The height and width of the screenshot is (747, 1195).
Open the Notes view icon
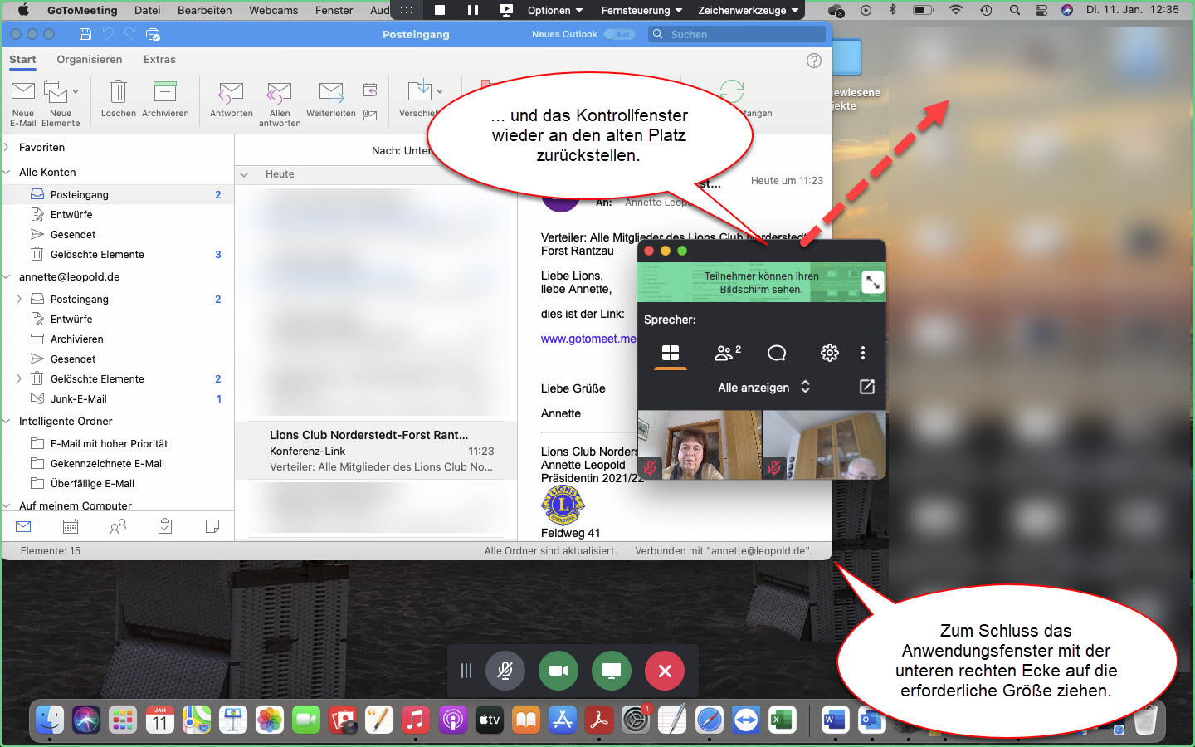tap(212, 526)
